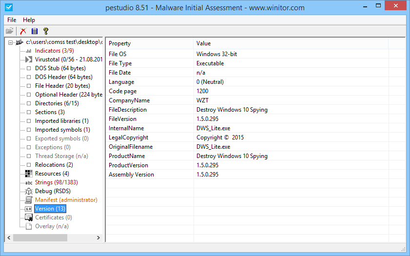
Task: Minimize the pestudio window
Action: [x=365, y=6]
